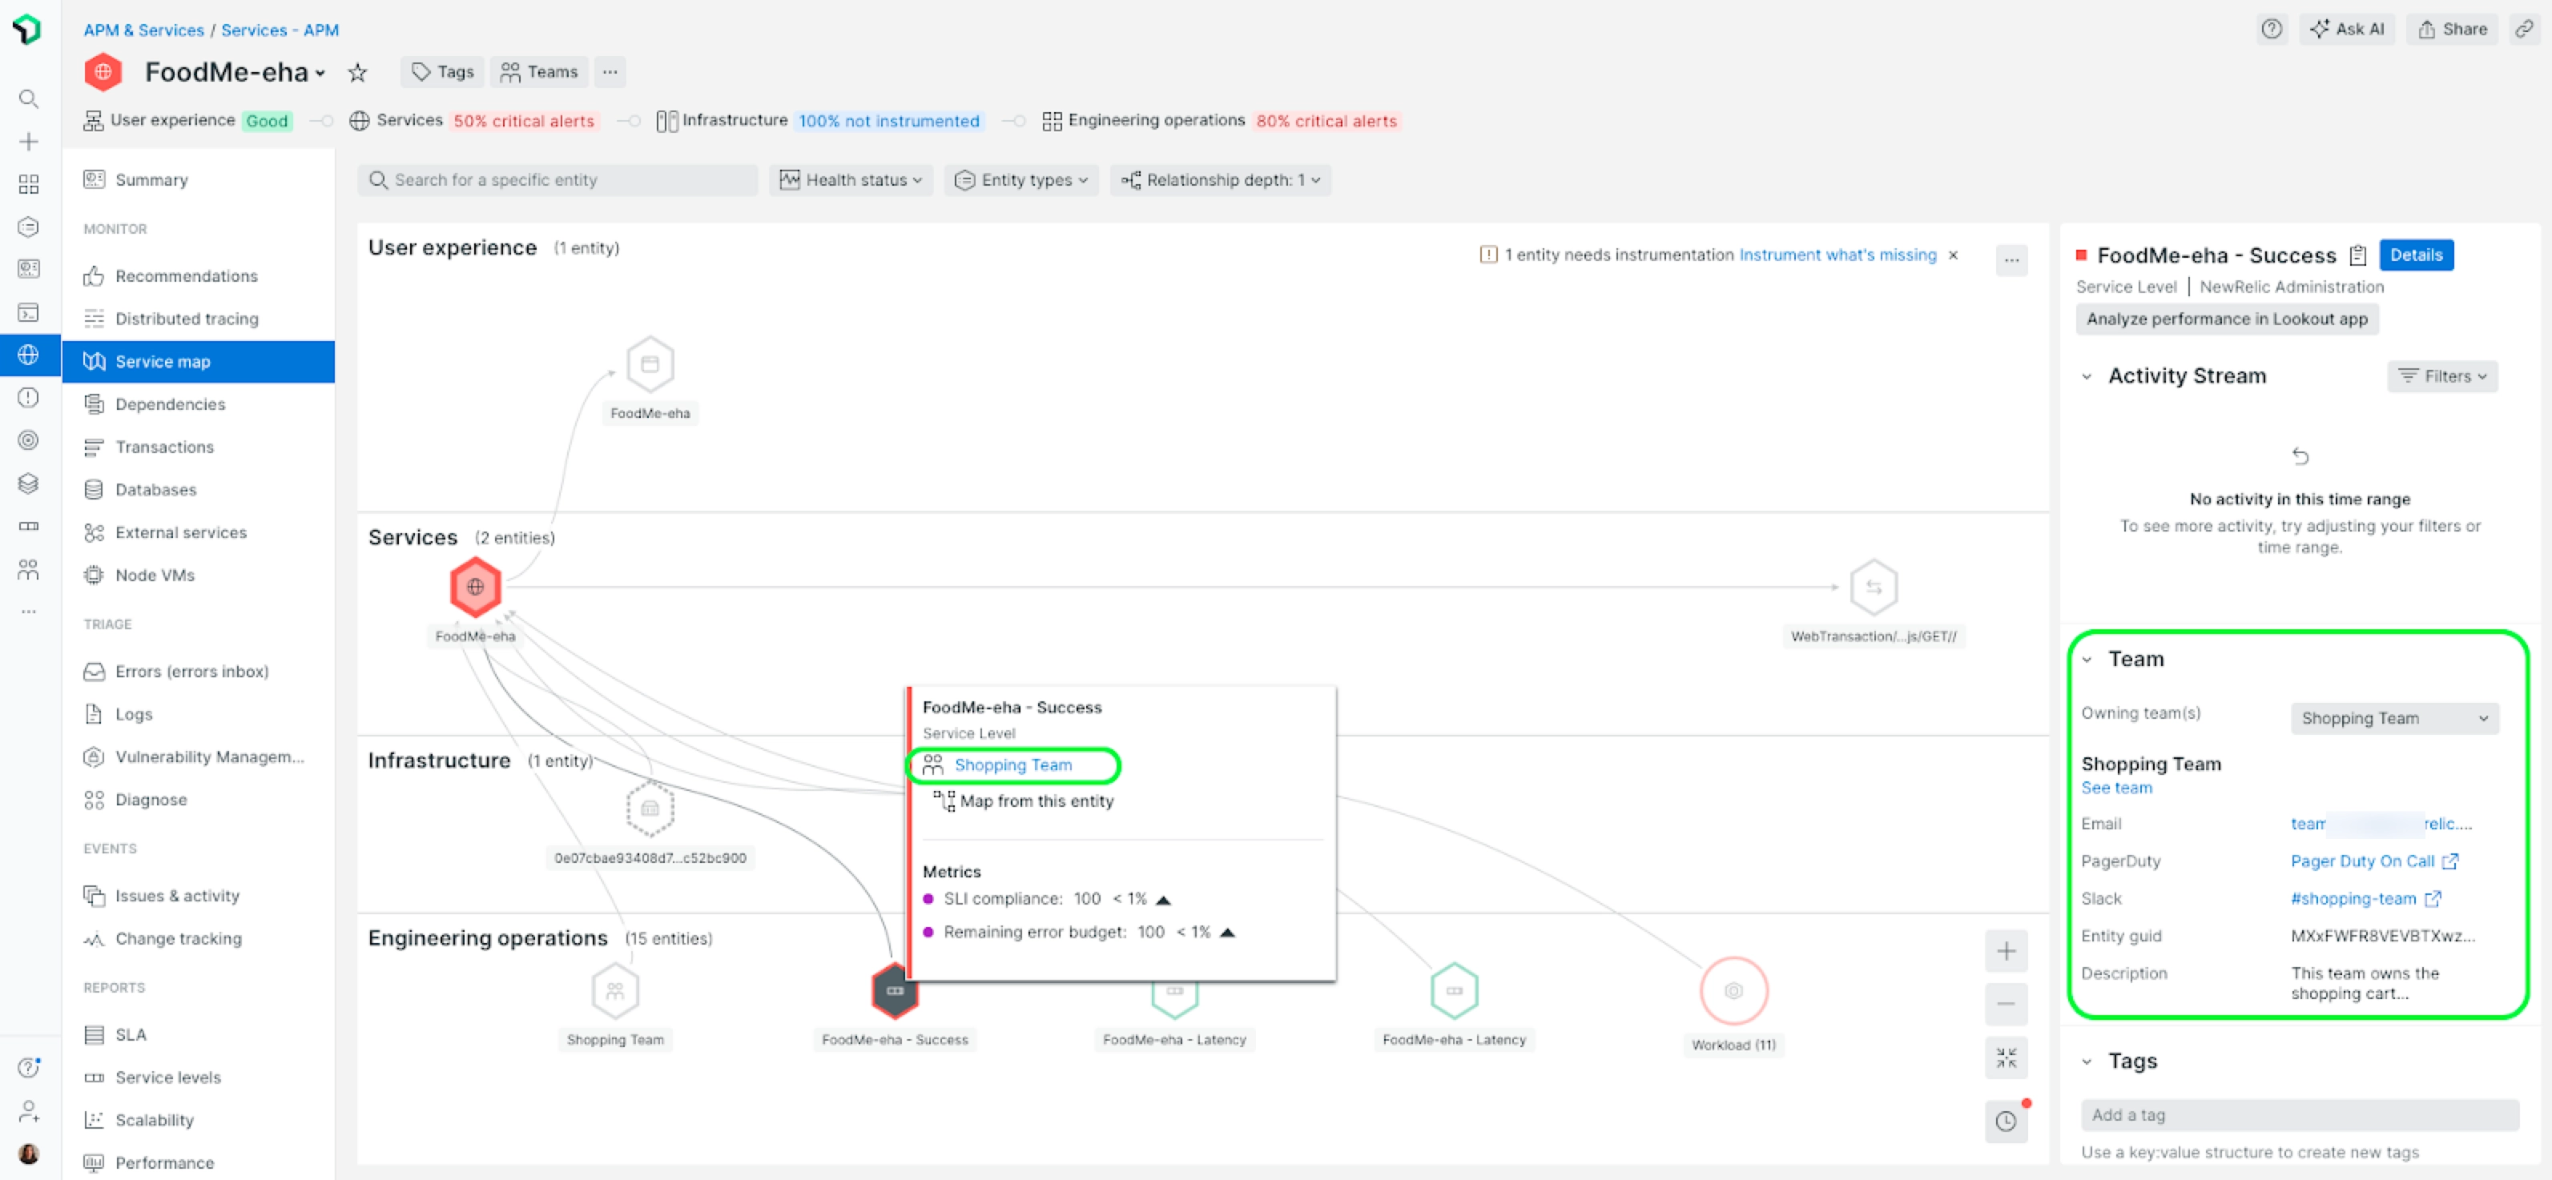The width and height of the screenshot is (2552, 1180).
Task: Open the Relationship depth dropdown
Action: point(1222,180)
